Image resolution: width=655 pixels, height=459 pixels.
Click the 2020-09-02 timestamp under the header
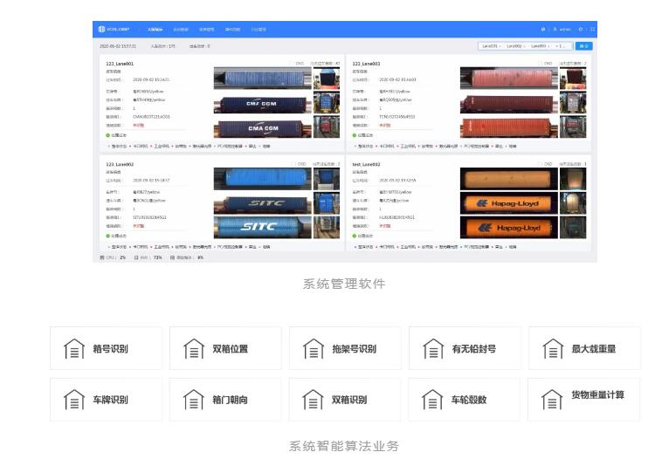point(118,46)
